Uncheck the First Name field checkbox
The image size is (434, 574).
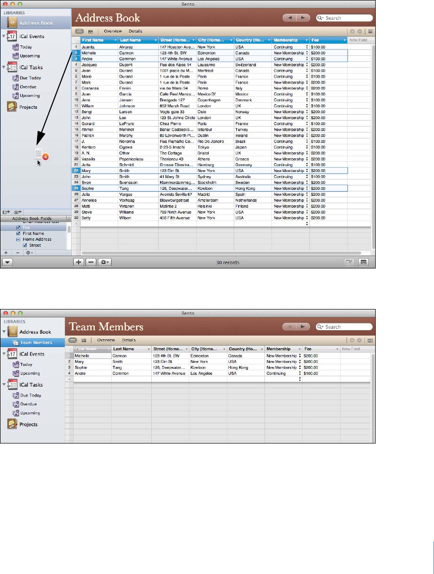18,233
